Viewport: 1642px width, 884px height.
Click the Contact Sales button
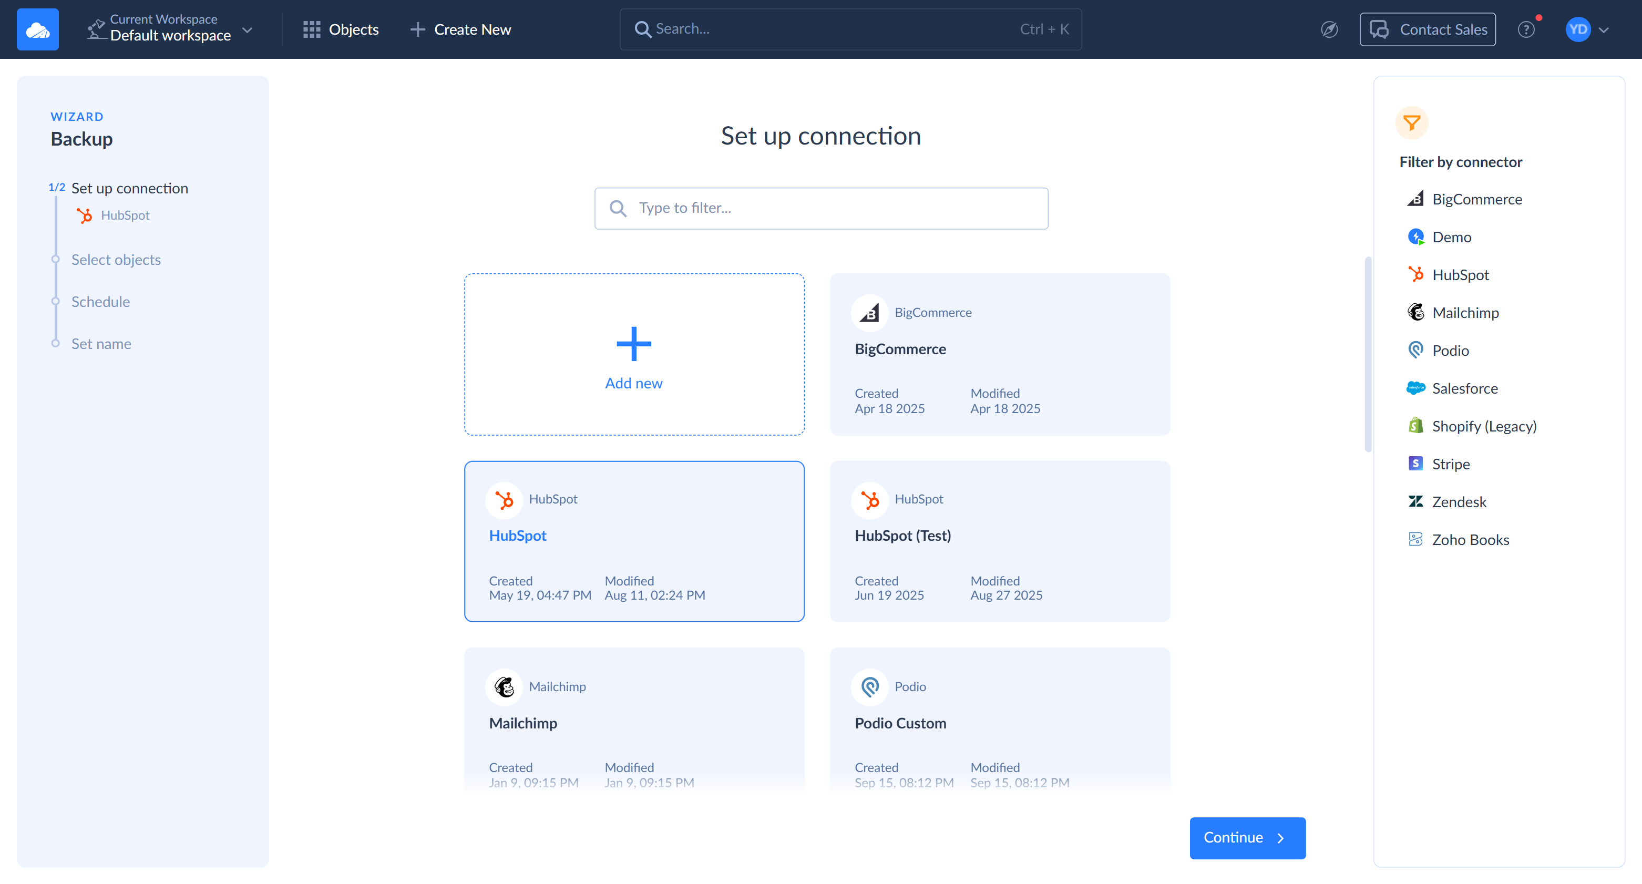[1427, 29]
